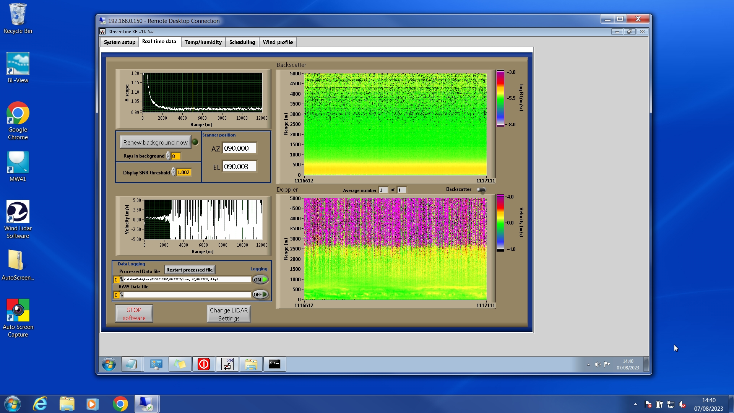This screenshot has height=413, width=734.
Task: Click the red power icon in remote taskbar
Action: (204, 364)
